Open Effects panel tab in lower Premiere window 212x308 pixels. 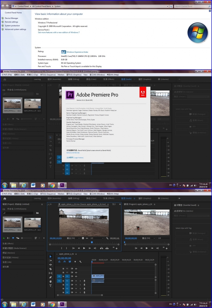tap(8, 244)
